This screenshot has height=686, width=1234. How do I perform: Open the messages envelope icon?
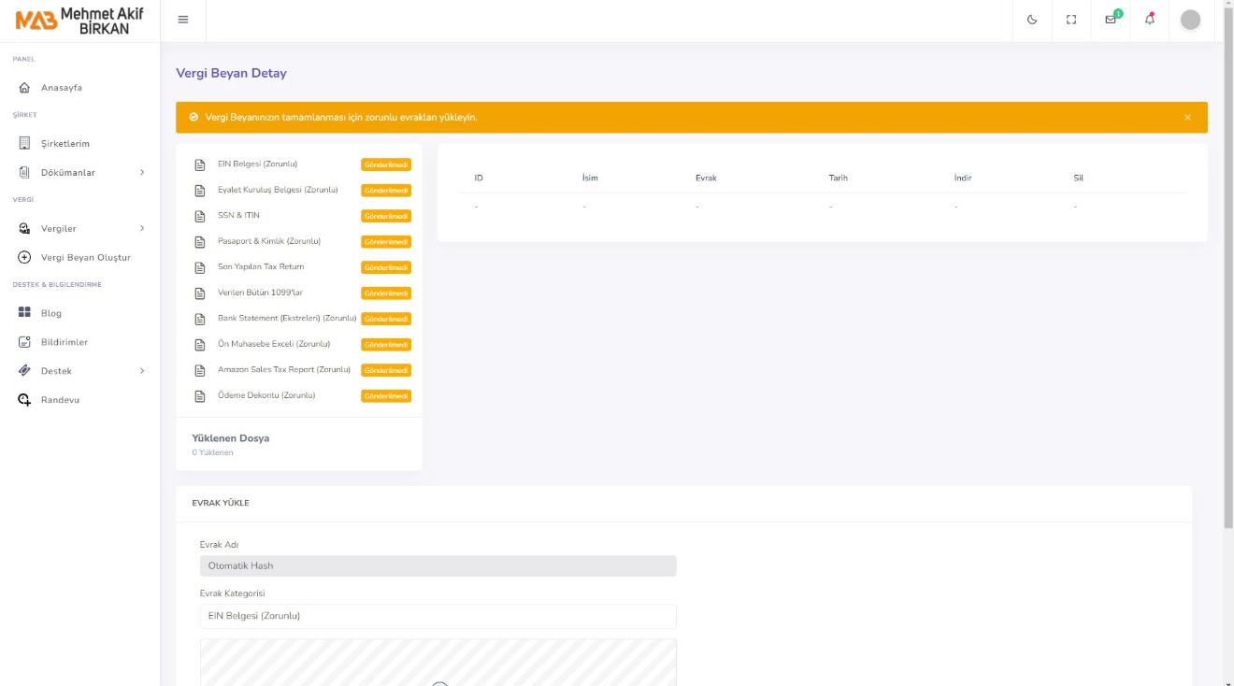1111,20
